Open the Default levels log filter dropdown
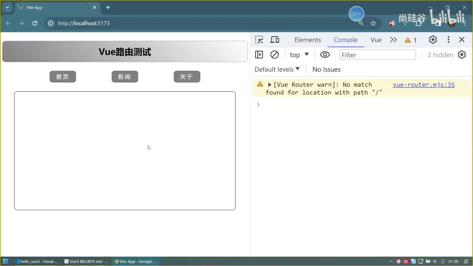473x266 pixels. 277,69
